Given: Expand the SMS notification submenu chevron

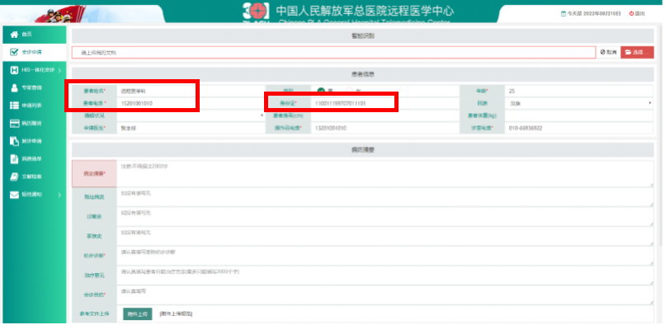Looking at the screenshot, I should [x=59, y=195].
